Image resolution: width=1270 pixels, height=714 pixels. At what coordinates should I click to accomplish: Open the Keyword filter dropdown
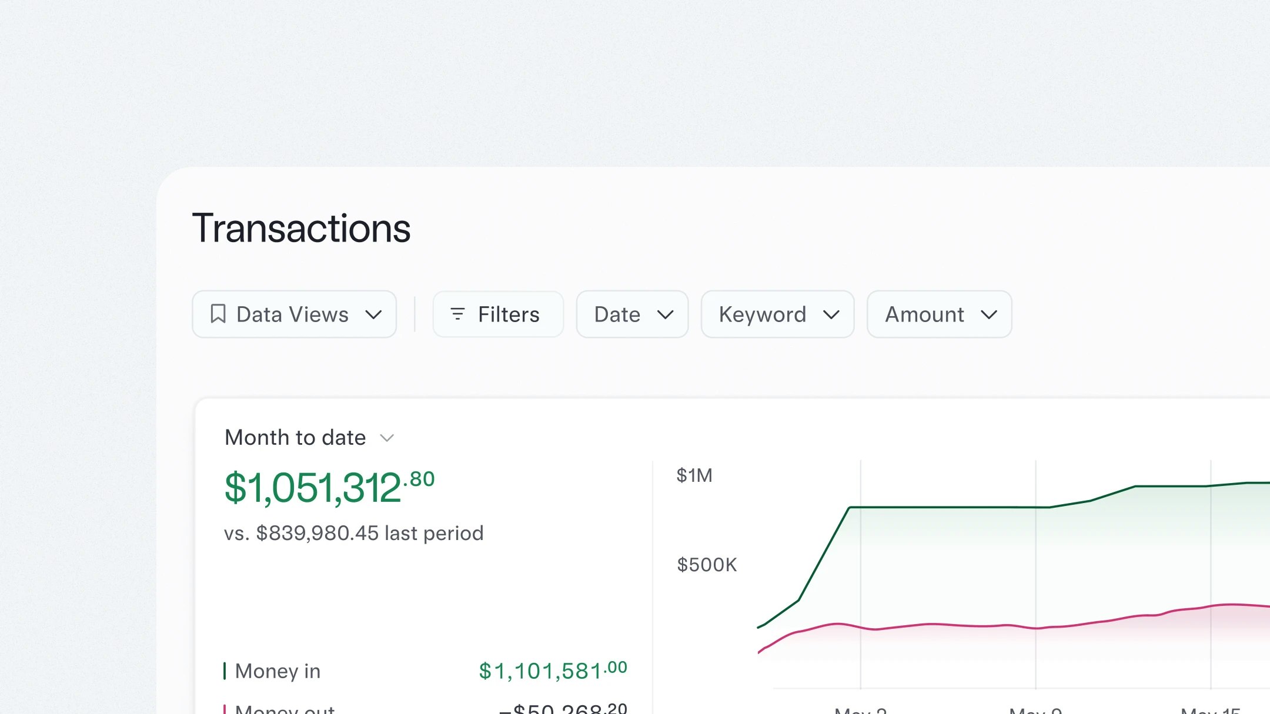[777, 314]
